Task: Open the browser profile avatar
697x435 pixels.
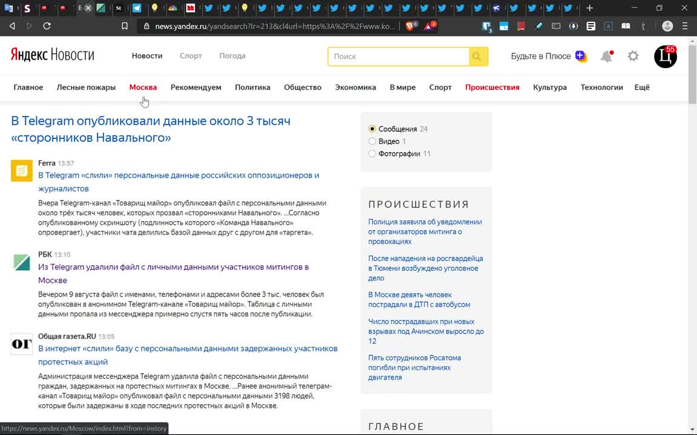Action: (667, 26)
